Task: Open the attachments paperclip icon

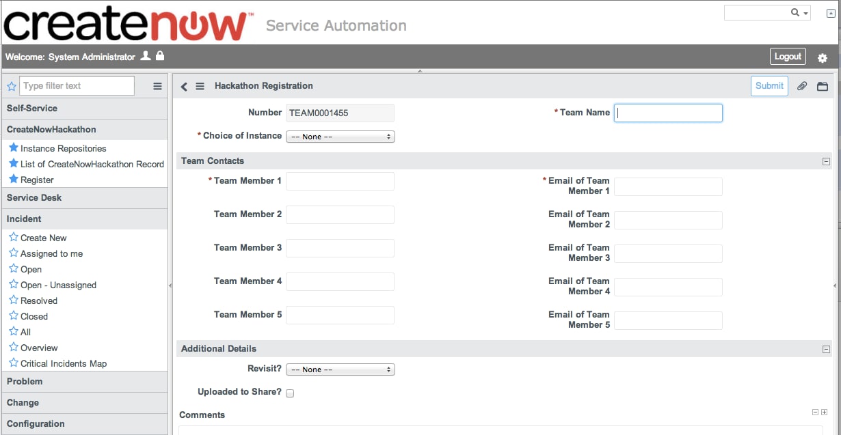Action: (803, 85)
